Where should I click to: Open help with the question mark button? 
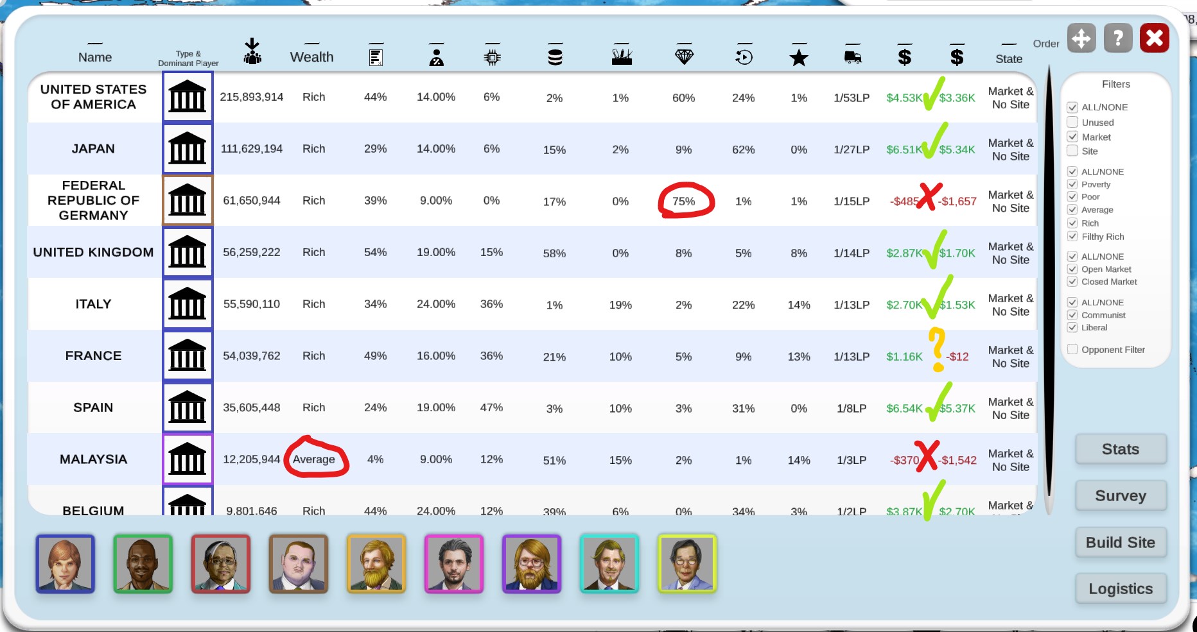[x=1118, y=38]
